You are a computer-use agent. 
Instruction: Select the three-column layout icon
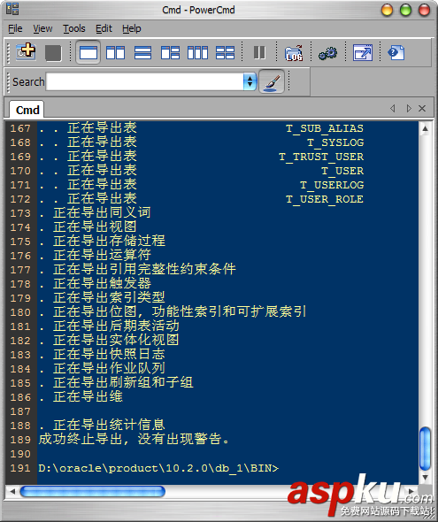[x=197, y=52]
